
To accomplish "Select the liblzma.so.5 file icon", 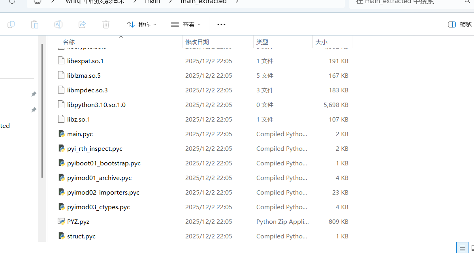I will click(61, 75).
